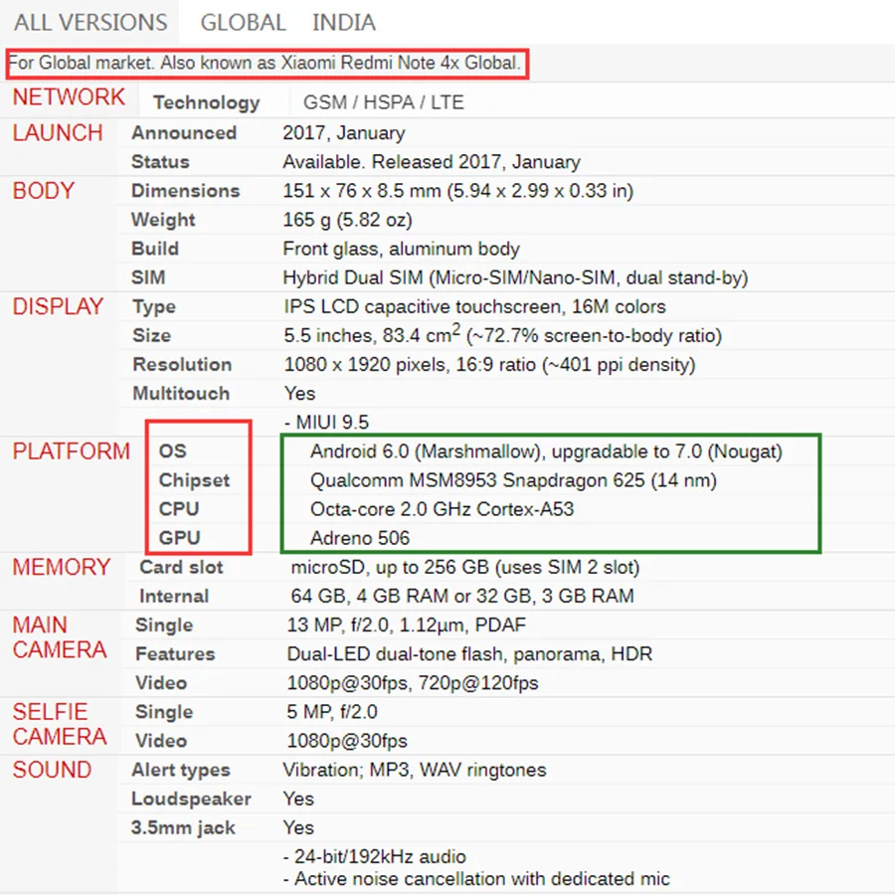Click the OS label
Screen dimensions: 895x895
pyautogui.click(x=172, y=451)
